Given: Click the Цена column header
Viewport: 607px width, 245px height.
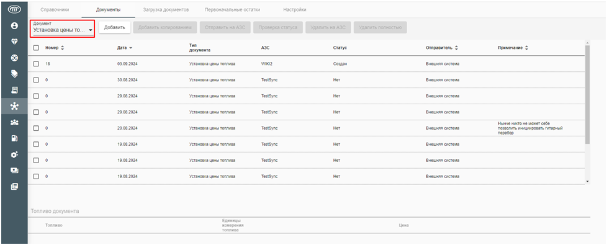Looking at the screenshot, I should [404, 225].
